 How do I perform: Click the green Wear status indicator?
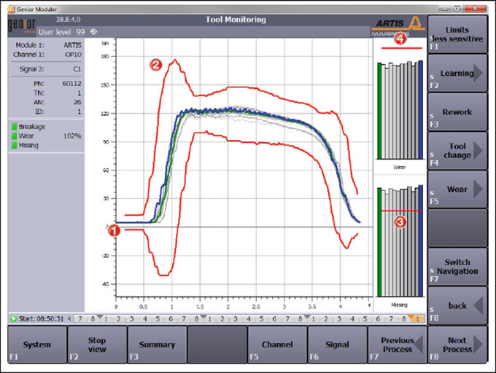(14, 136)
